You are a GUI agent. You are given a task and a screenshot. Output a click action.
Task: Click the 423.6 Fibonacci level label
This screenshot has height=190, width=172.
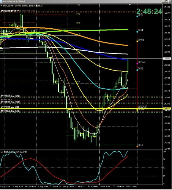click(x=78, y=82)
